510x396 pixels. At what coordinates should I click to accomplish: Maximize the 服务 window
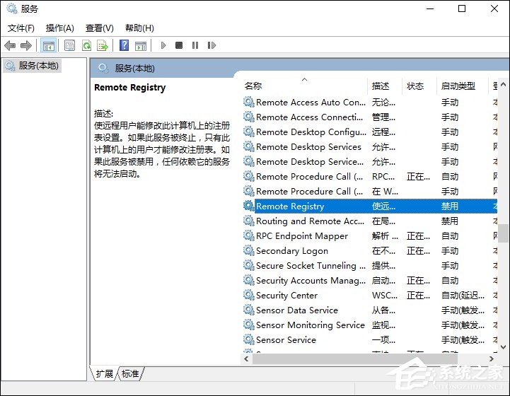[x=462, y=8]
